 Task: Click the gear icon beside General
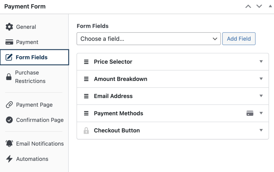[9, 27]
